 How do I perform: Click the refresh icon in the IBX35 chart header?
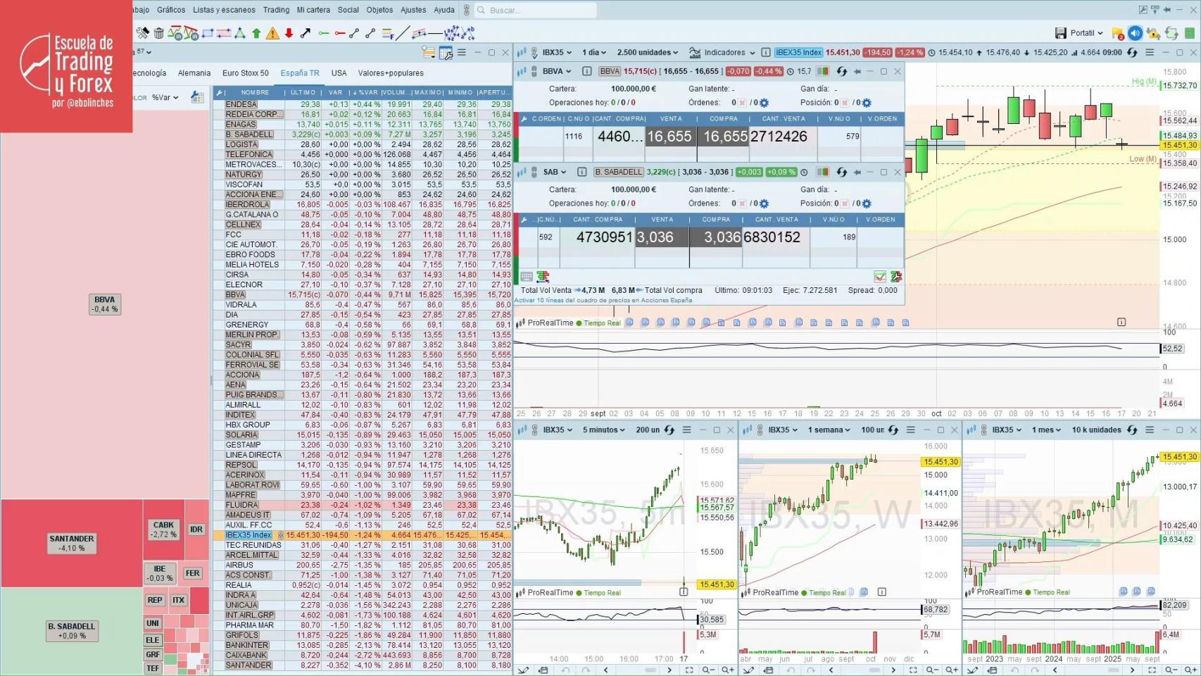(1131, 52)
